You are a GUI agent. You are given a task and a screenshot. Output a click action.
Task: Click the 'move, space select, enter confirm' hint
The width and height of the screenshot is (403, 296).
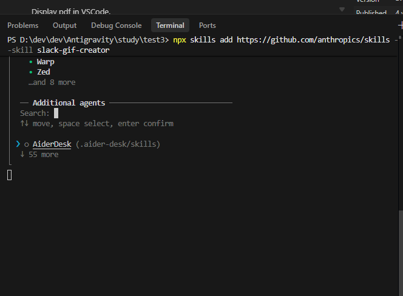click(x=103, y=124)
